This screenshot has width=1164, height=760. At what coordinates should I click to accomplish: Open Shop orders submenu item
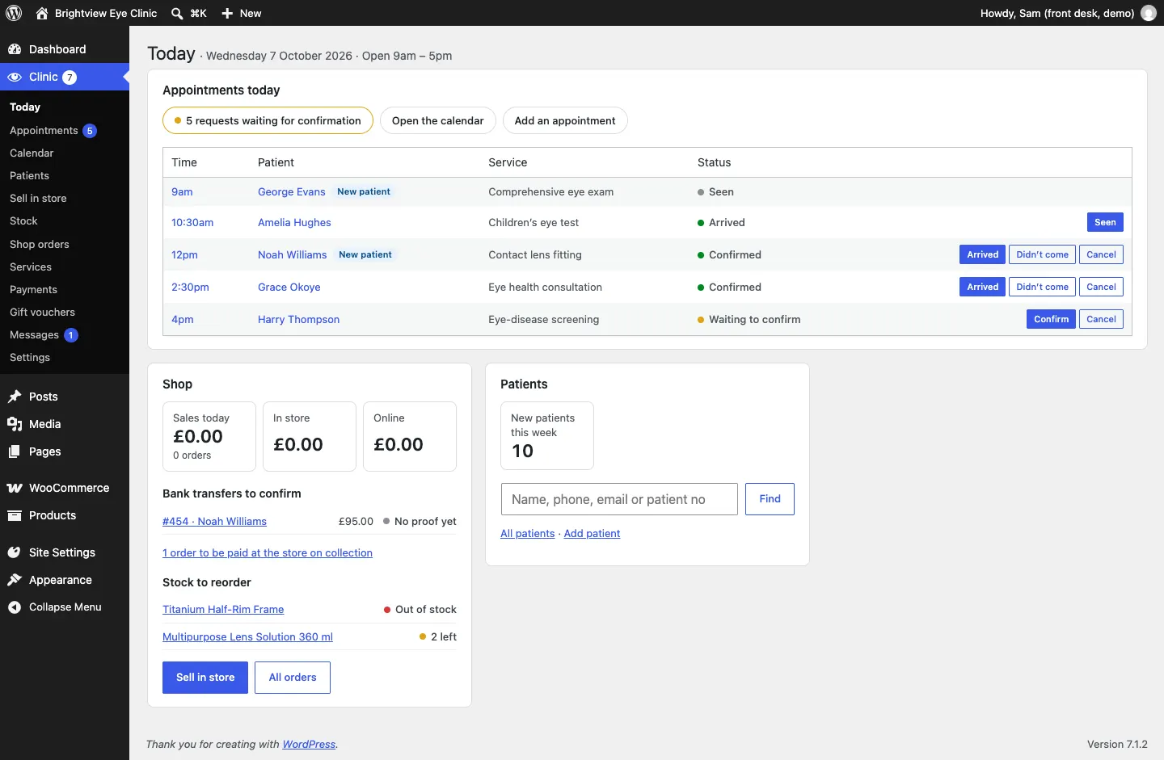tap(40, 244)
